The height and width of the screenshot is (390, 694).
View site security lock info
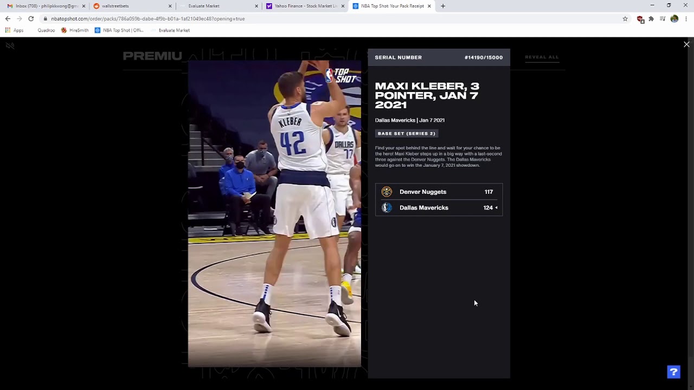46,18
